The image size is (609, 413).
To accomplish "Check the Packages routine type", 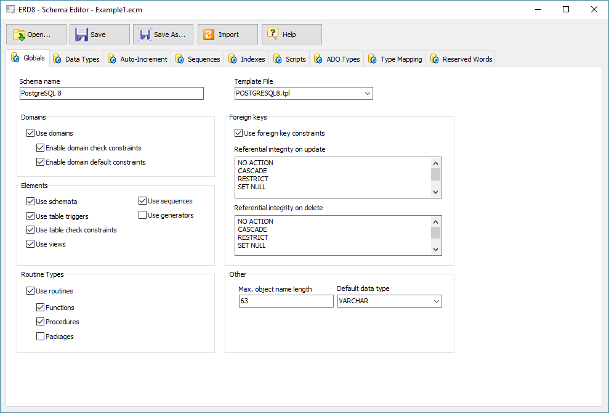I will (41, 337).
